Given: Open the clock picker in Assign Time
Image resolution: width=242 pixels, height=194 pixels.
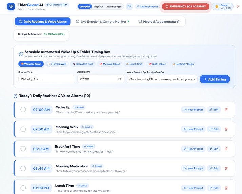Looking at the screenshot, I should (120, 79).
